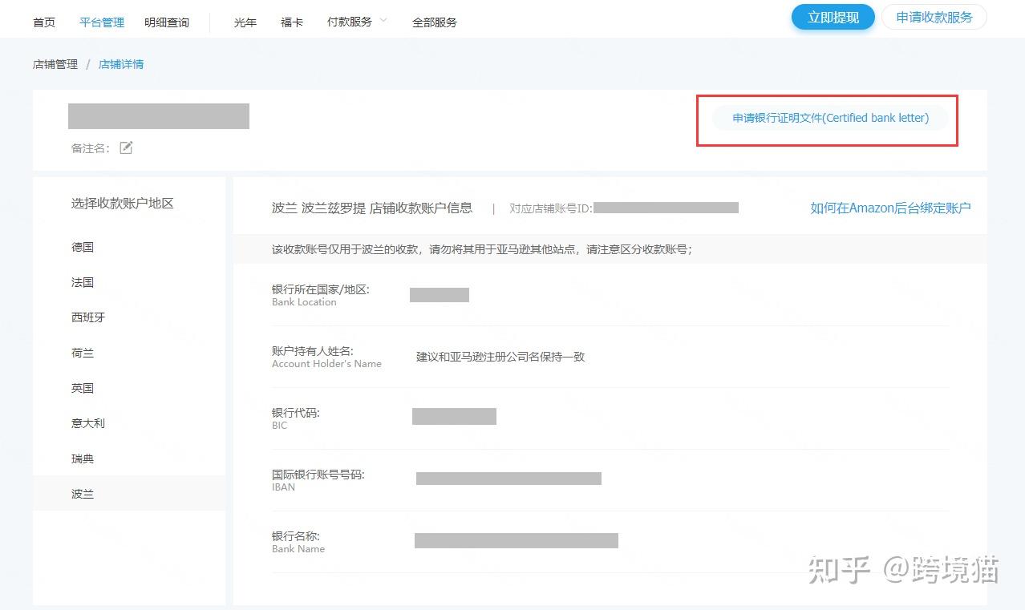Viewport: 1025px width, 610px height.
Task: Open the 明细查询 menu item
Action: (167, 22)
